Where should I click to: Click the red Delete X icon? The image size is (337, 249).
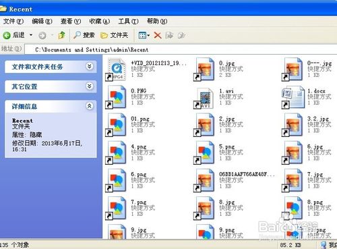tap(158, 35)
